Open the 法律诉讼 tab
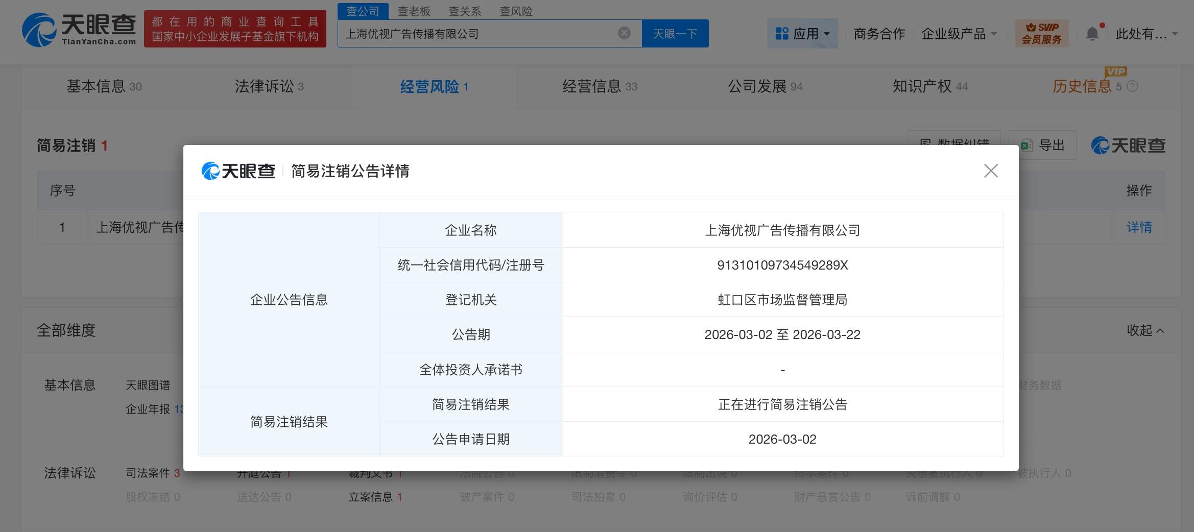 269,86
